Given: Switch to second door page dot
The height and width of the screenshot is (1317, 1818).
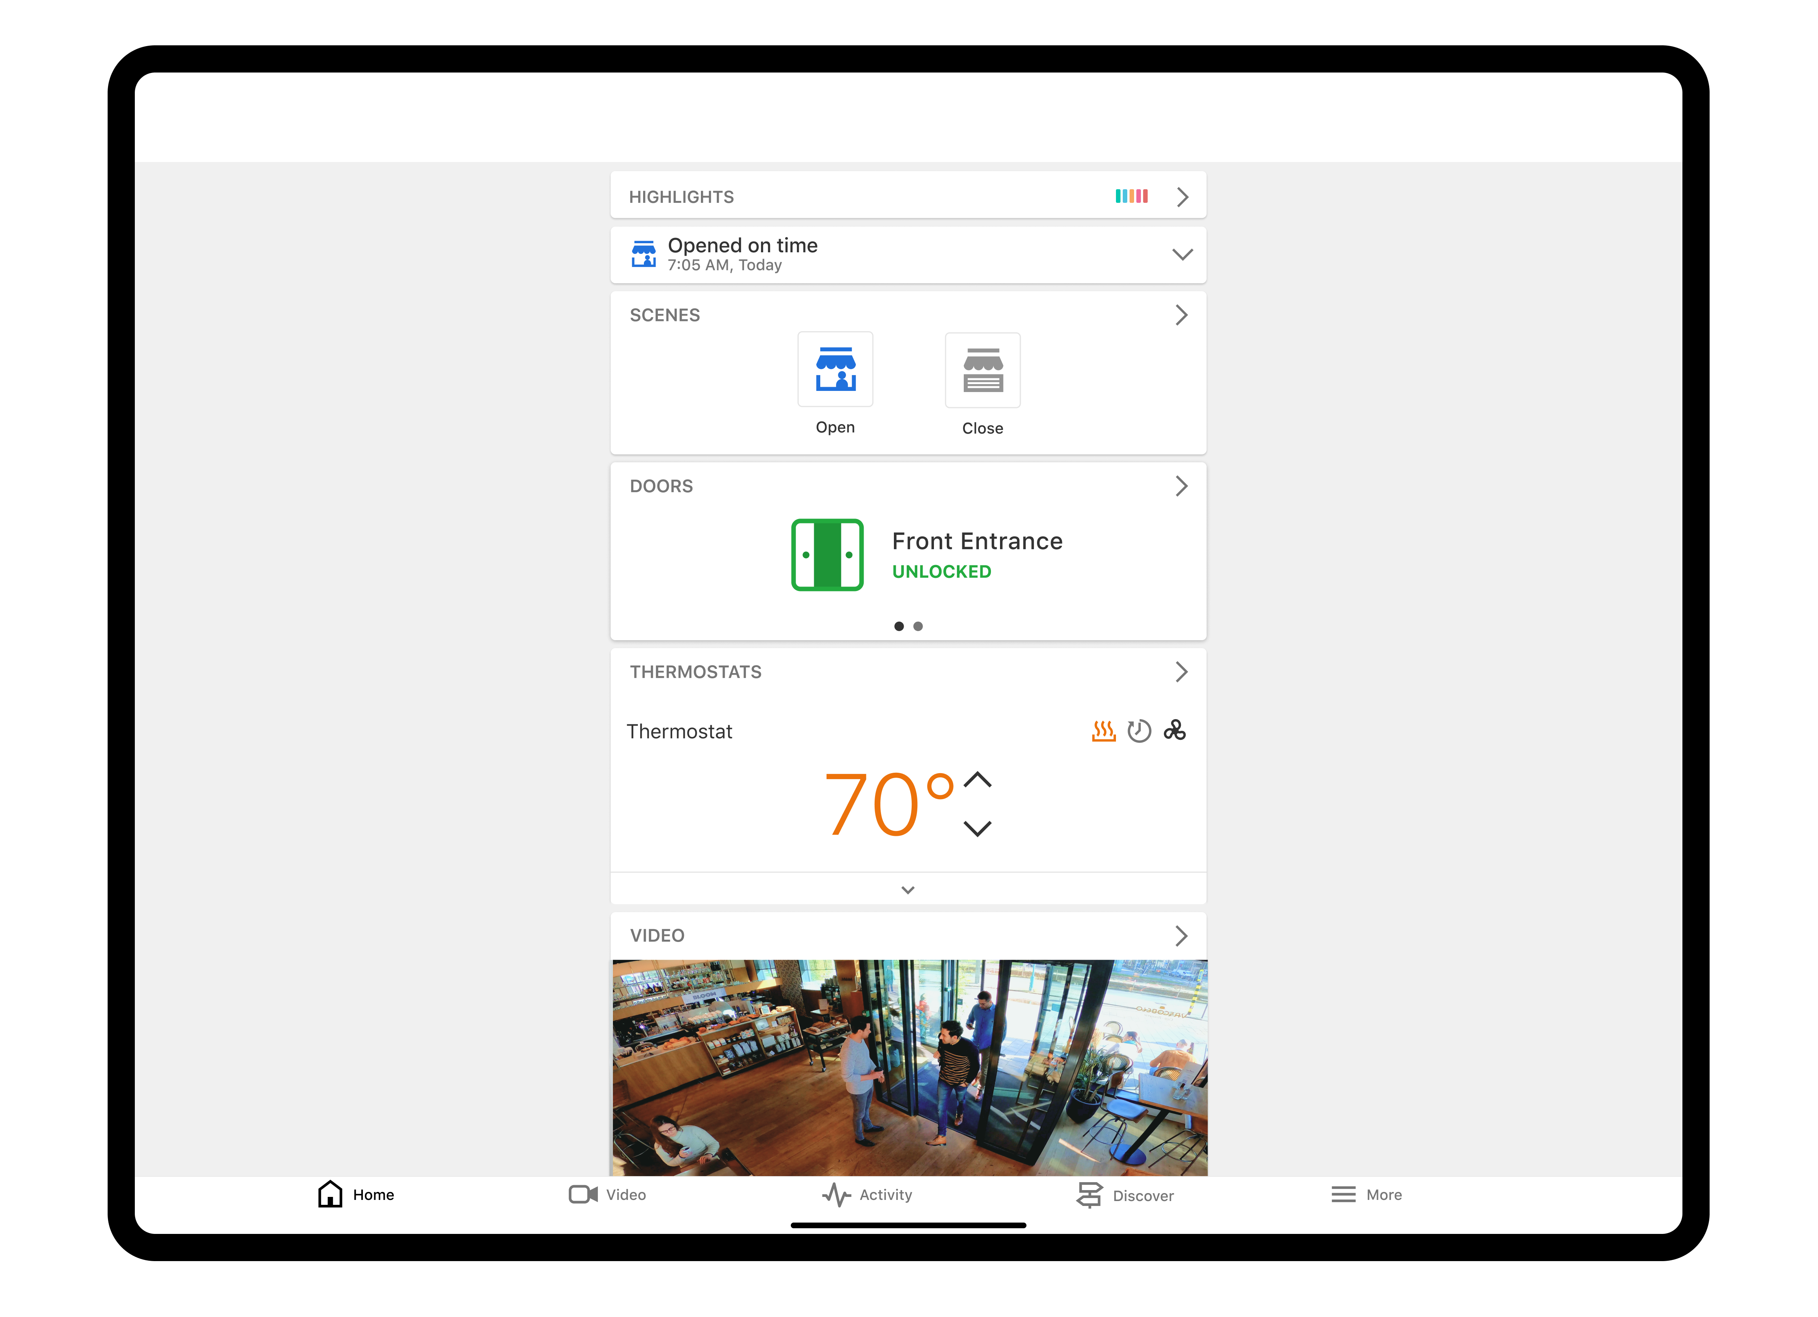Looking at the screenshot, I should pyautogui.click(x=918, y=626).
